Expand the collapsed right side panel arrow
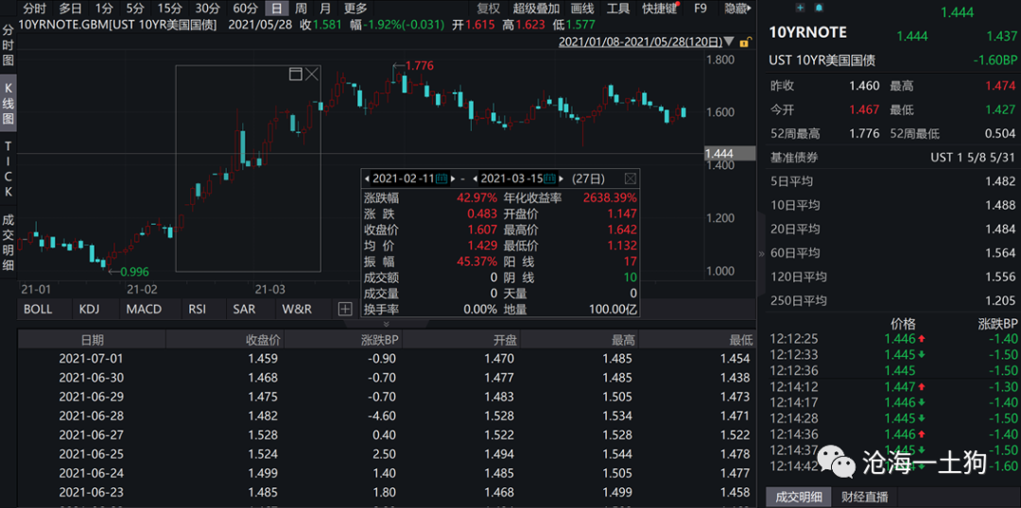This screenshot has height=508, width=1021. (x=761, y=253)
